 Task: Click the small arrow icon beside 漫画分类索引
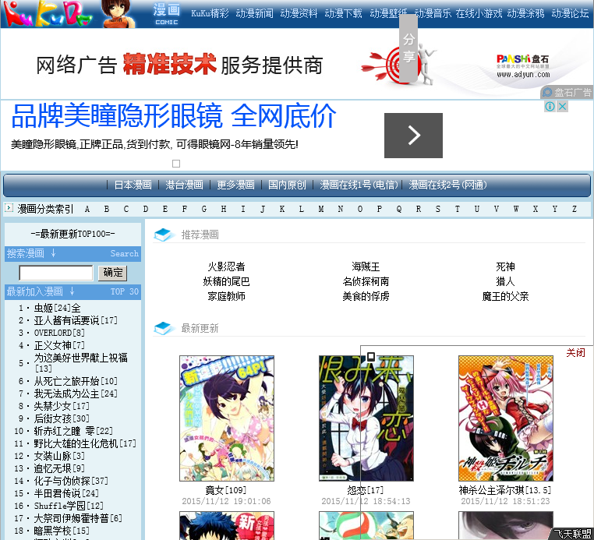click(x=9, y=207)
